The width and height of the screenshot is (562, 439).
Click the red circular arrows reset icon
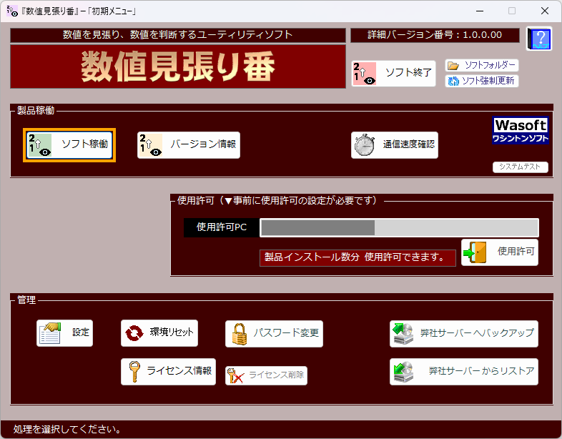(134, 333)
